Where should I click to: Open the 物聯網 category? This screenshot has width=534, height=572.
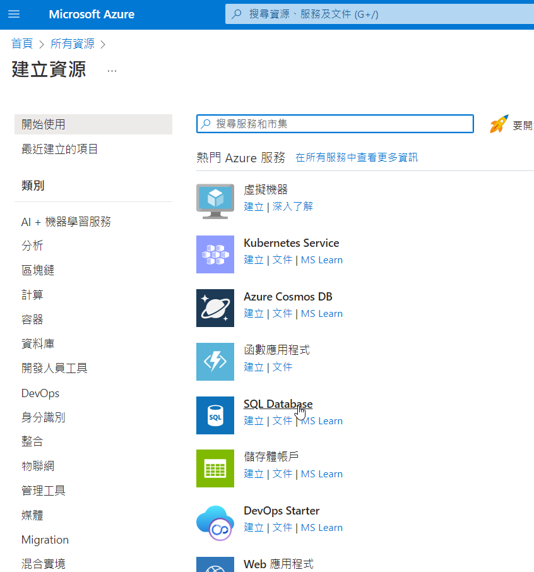pos(38,466)
